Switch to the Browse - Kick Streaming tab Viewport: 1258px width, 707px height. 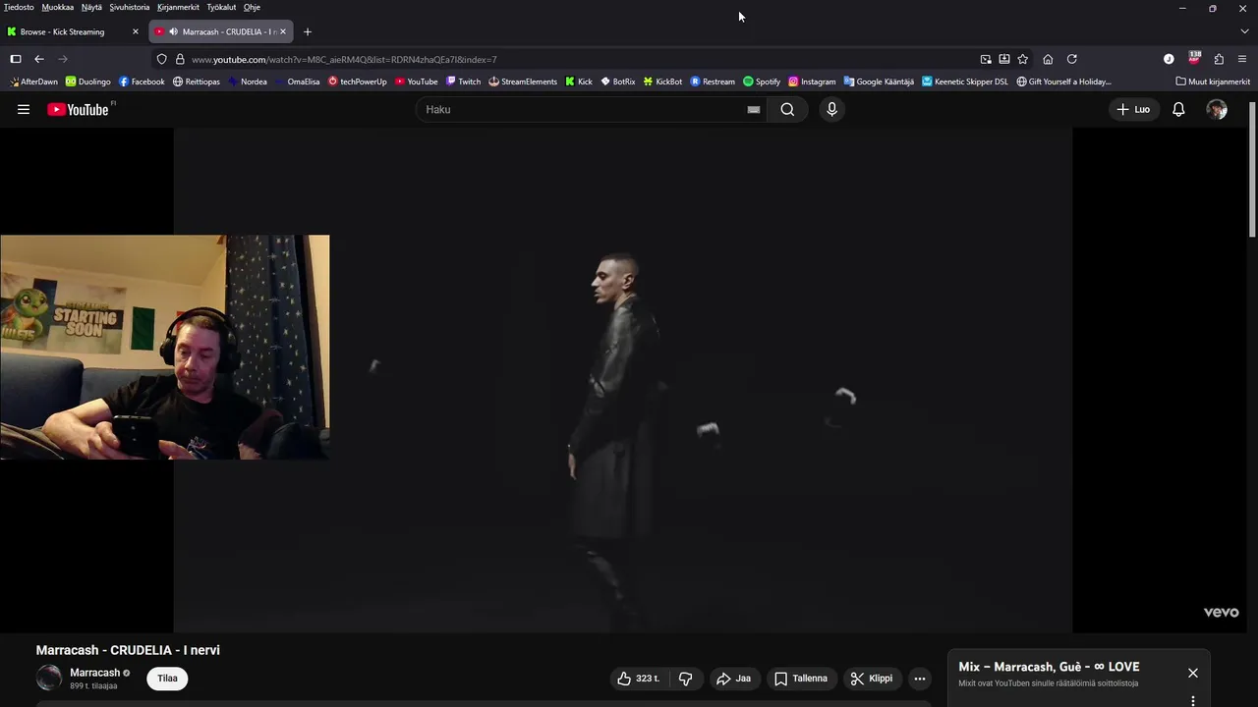74,31
